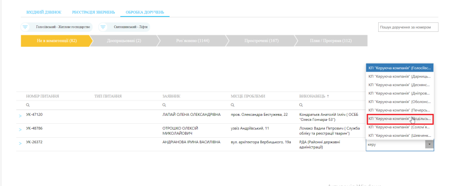Click question number УК-48786
Image resolution: width=449 pixels, height=186 pixels.
[34, 128]
